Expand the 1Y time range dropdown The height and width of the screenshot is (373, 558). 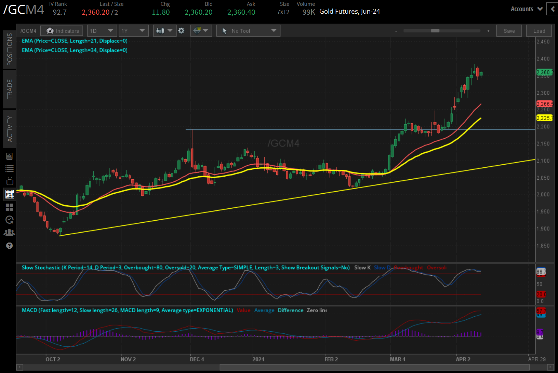coord(133,31)
